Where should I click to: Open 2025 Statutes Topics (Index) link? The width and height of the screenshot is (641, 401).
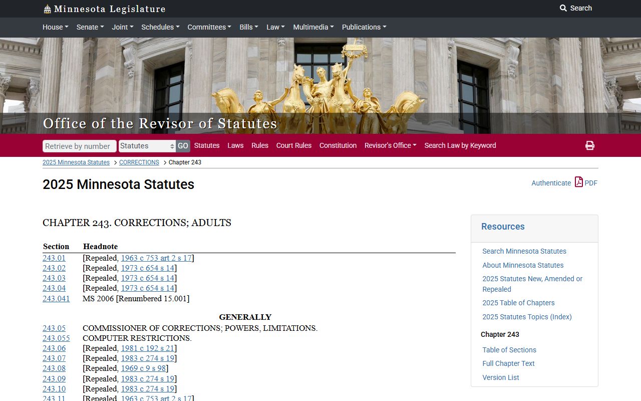pyautogui.click(x=527, y=317)
